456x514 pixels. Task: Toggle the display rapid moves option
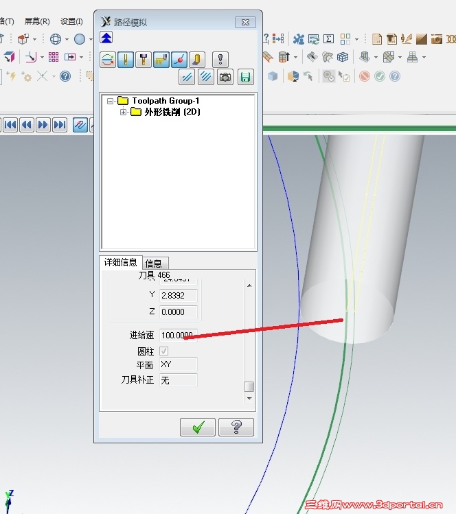pyautogui.click(x=161, y=60)
